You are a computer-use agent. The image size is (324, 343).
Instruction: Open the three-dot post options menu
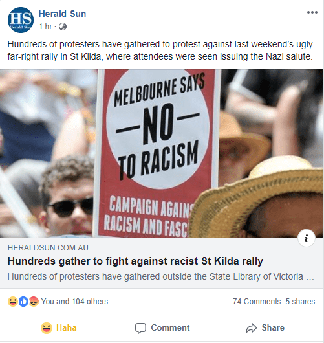click(312, 12)
